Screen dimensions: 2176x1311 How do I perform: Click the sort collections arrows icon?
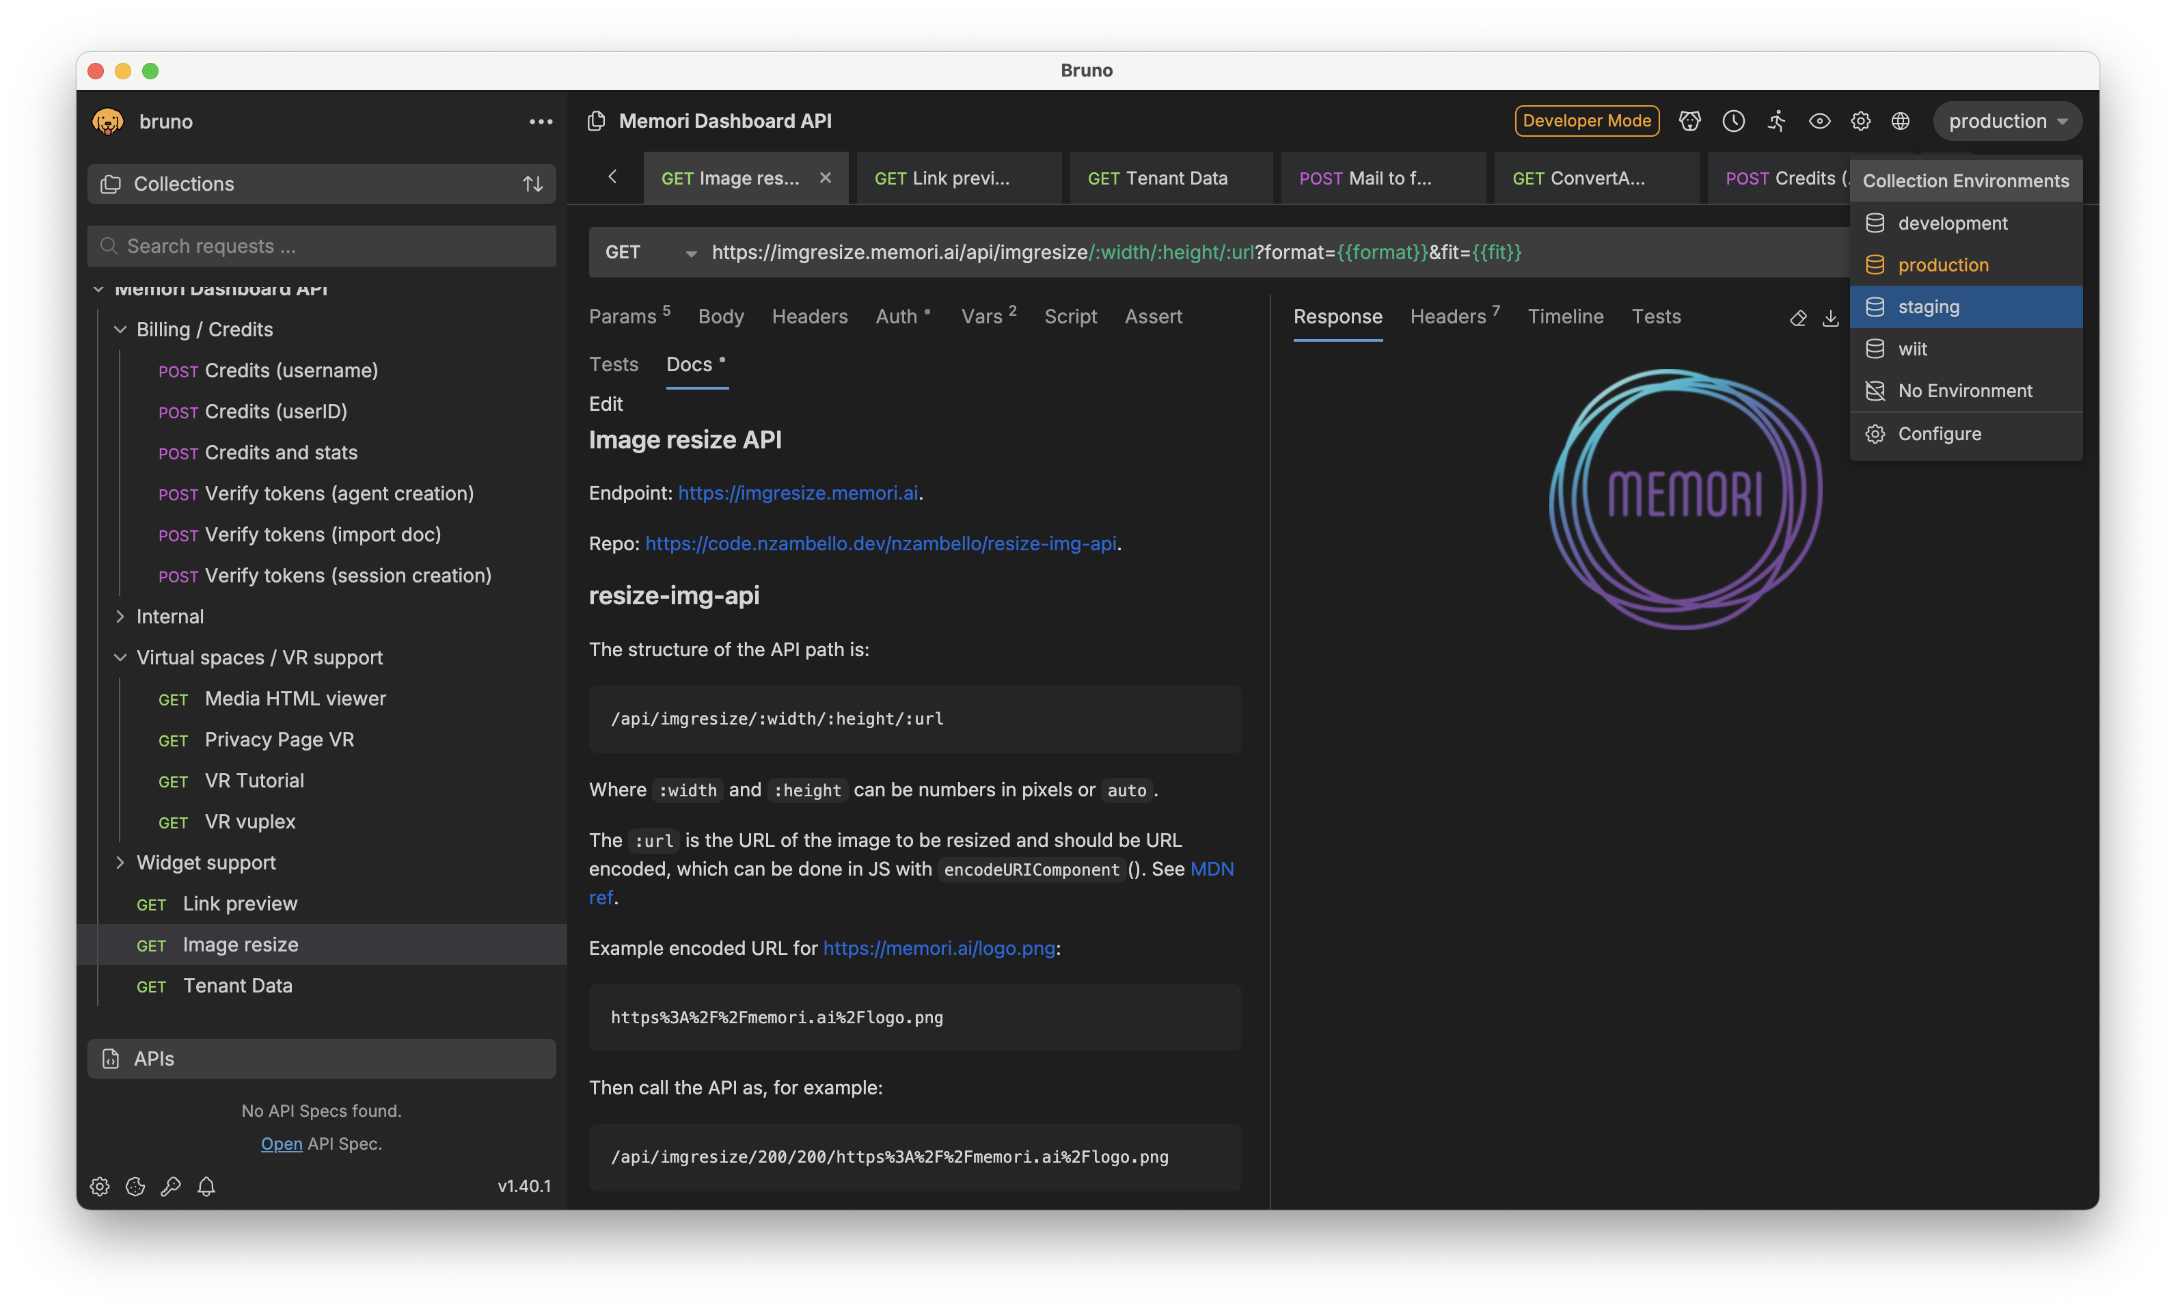pyautogui.click(x=532, y=184)
